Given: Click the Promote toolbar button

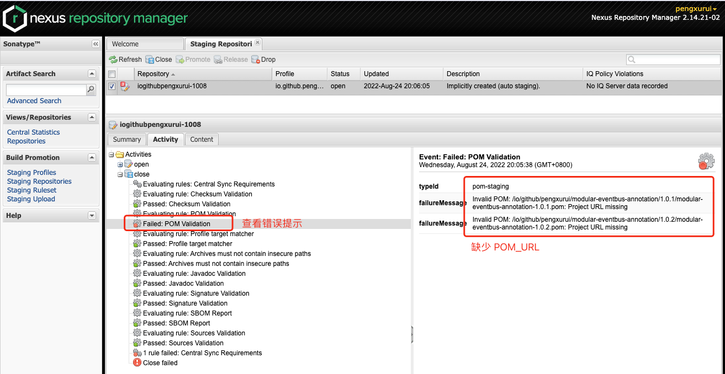Looking at the screenshot, I should 193,60.
